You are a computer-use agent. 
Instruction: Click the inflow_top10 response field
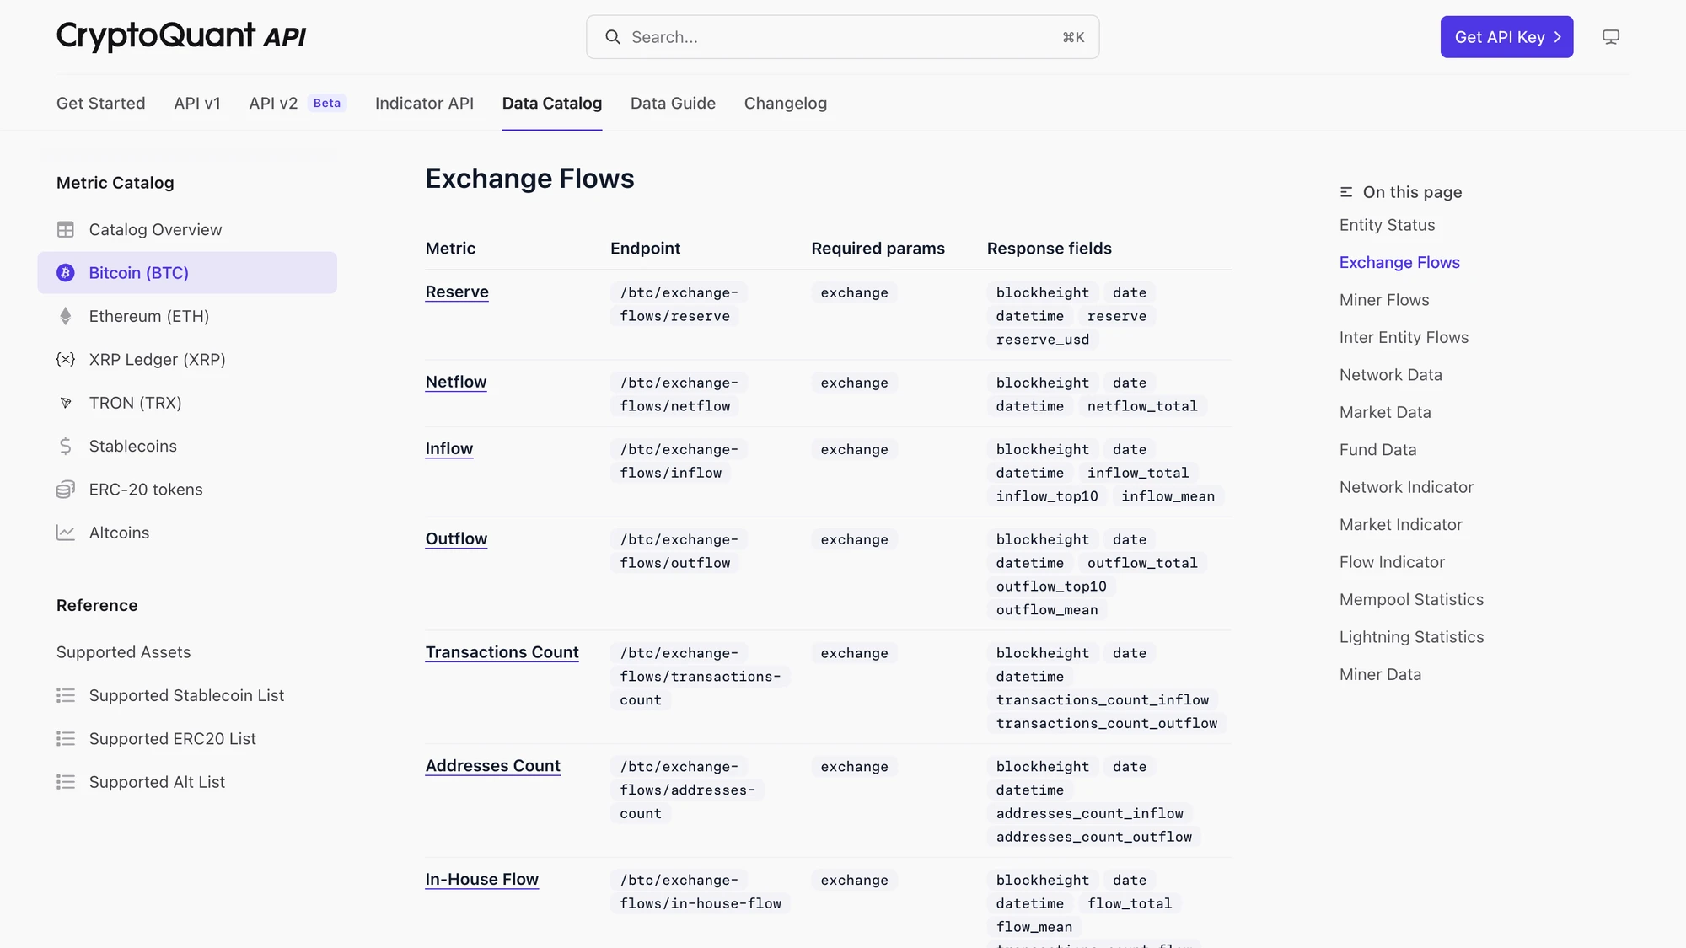click(x=1047, y=496)
